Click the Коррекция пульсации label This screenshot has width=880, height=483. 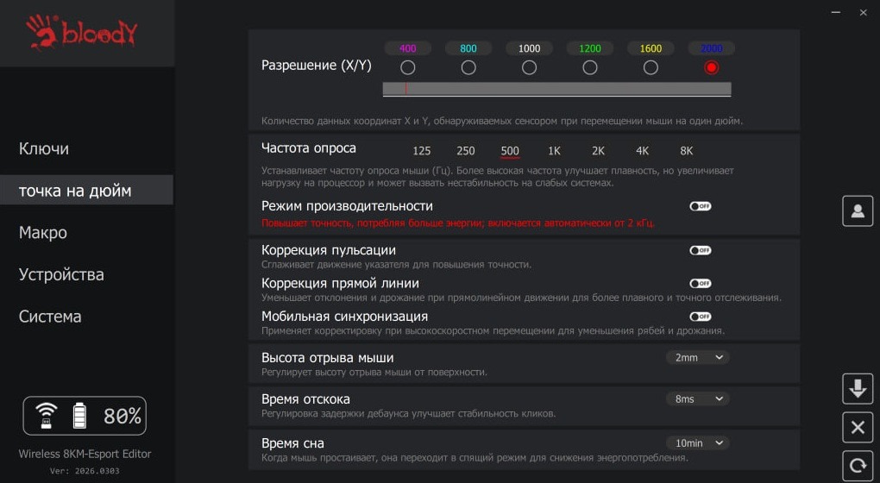tap(329, 250)
